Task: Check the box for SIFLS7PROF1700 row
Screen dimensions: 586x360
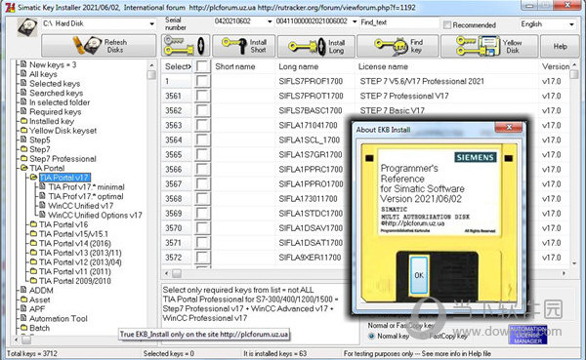Action: [202, 81]
